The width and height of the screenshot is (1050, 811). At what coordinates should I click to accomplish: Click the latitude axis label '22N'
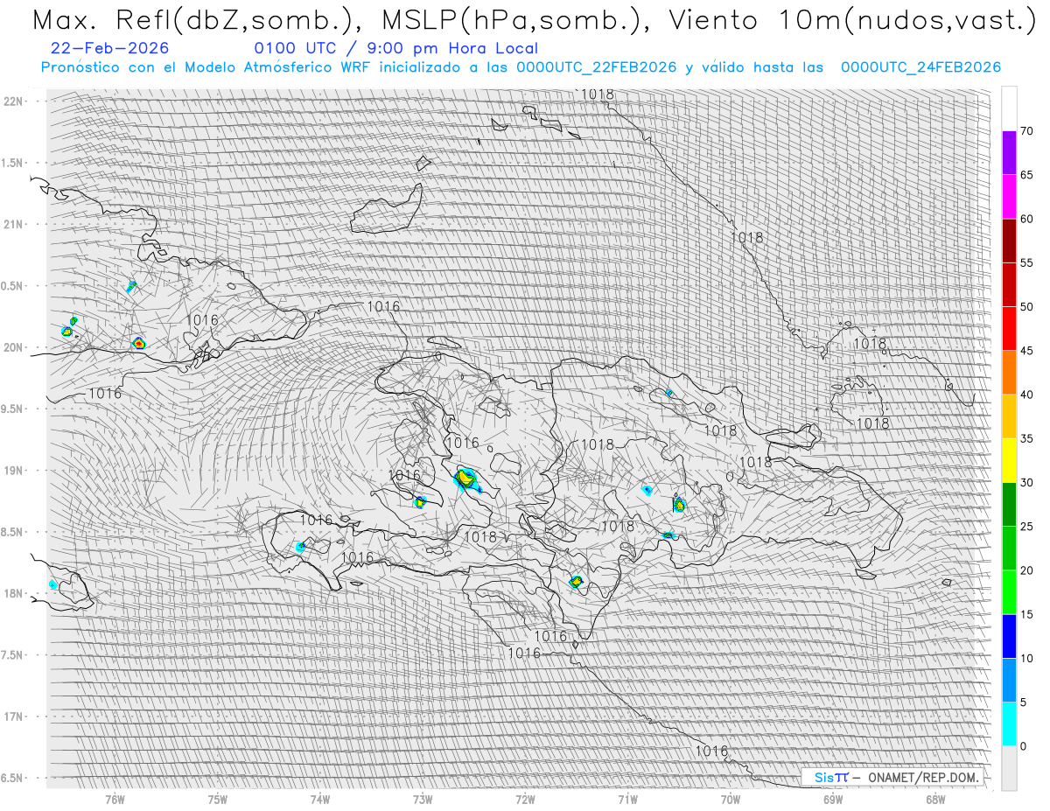(x=15, y=101)
